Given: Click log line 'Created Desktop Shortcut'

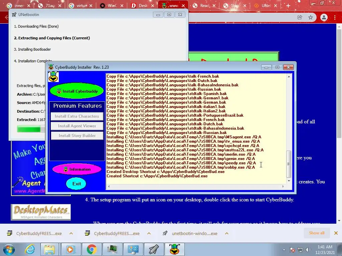Looking at the screenshot, I should [x=166, y=172].
